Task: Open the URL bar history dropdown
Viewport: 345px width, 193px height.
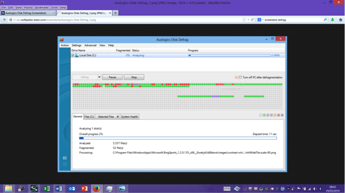Action: [x=248, y=20]
